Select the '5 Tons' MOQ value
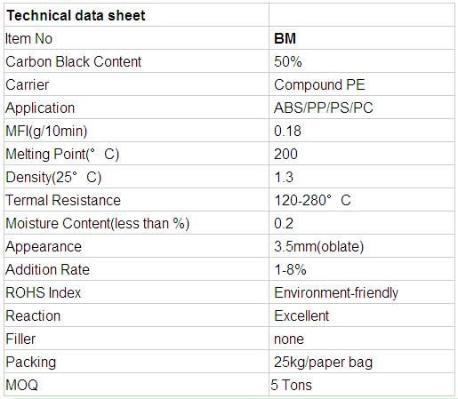Image resolution: width=458 pixels, height=399 pixels. [x=291, y=385]
